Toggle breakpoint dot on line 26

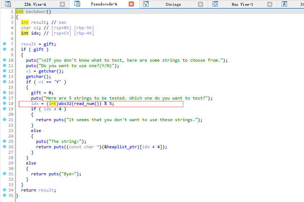pyautogui.click(x=4, y=146)
